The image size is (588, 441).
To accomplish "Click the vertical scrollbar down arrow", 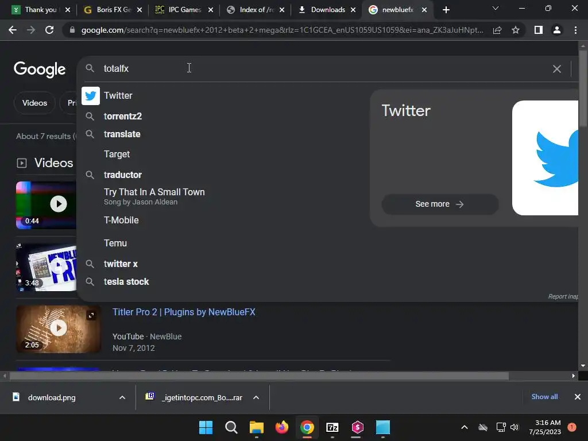I will (583, 366).
